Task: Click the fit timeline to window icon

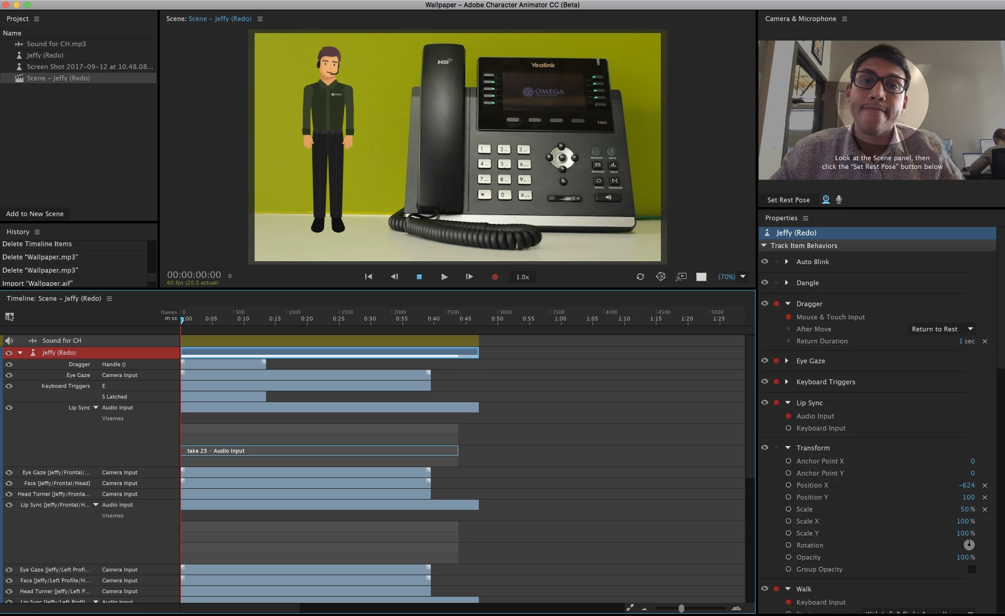Action: (630, 608)
